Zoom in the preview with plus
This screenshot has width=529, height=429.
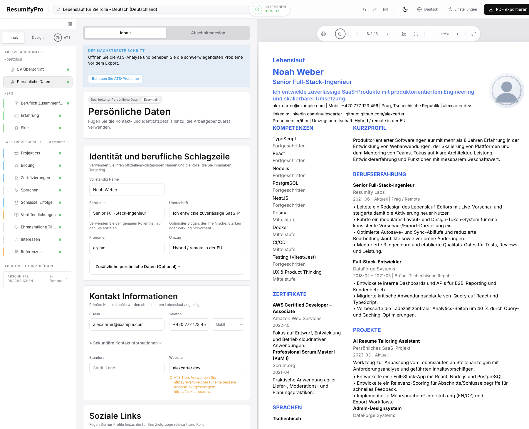point(457,34)
